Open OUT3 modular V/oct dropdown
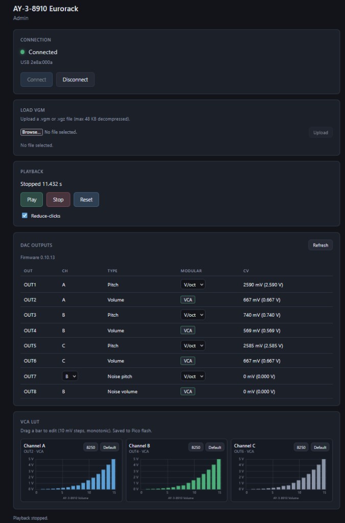Screen dimensions: 345x523 click(x=193, y=315)
